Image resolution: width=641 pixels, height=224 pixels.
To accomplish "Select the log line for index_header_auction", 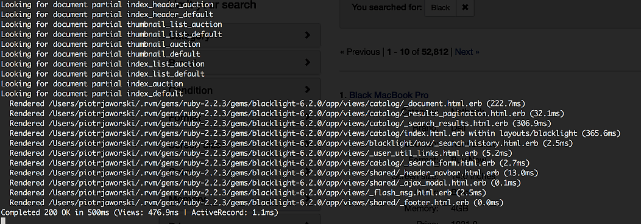I will point(107,5).
